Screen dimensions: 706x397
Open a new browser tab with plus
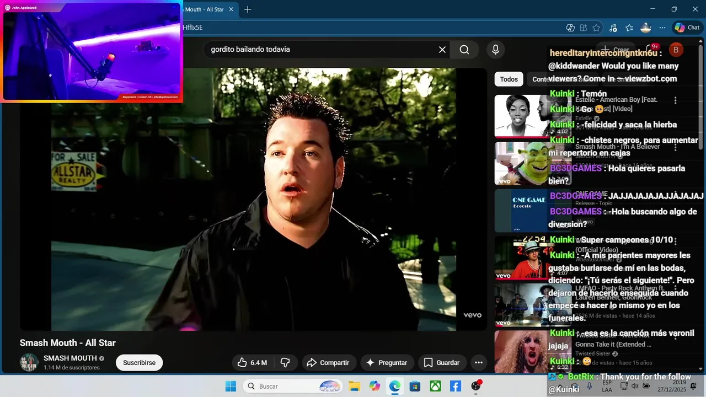tap(248, 9)
